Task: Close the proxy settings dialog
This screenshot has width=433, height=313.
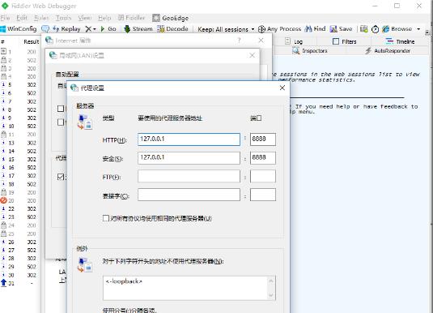Action: [282, 88]
